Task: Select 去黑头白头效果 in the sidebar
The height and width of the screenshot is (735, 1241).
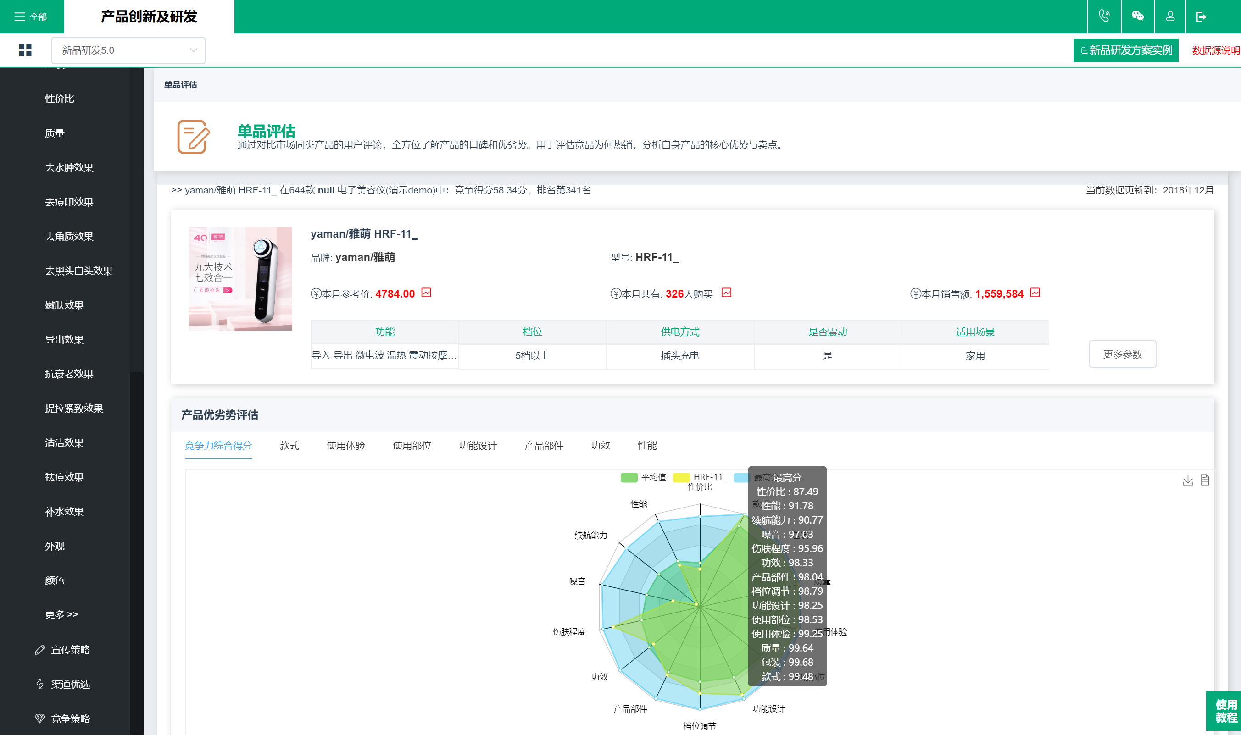Action: (x=79, y=271)
